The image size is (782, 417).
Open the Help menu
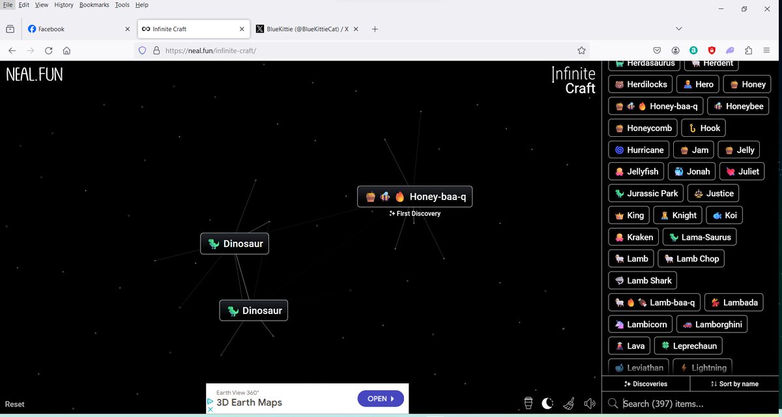(x=142, y=5)
